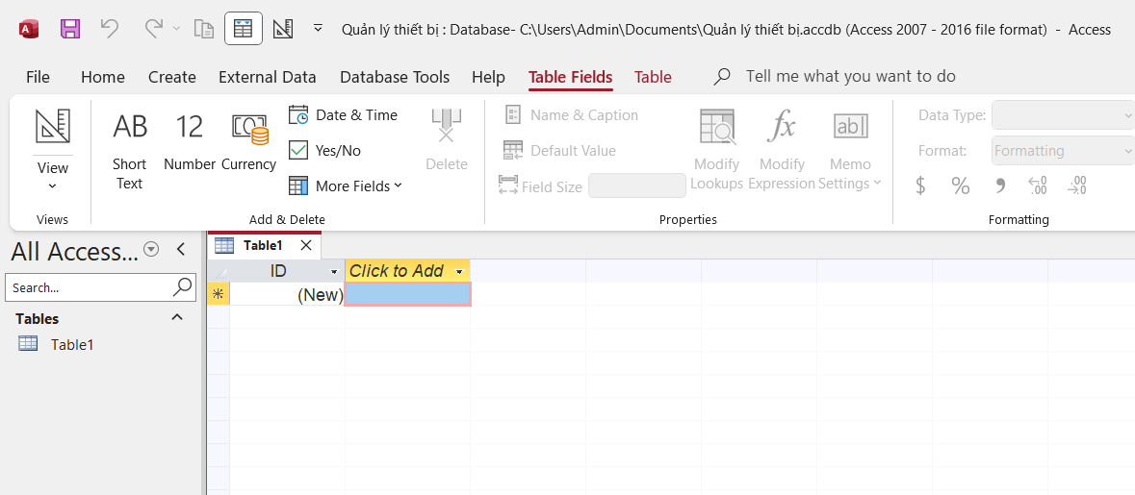Open the More Fields dropdown
The height and width of the screenshot is (495, 1135).
click(346, 186)
